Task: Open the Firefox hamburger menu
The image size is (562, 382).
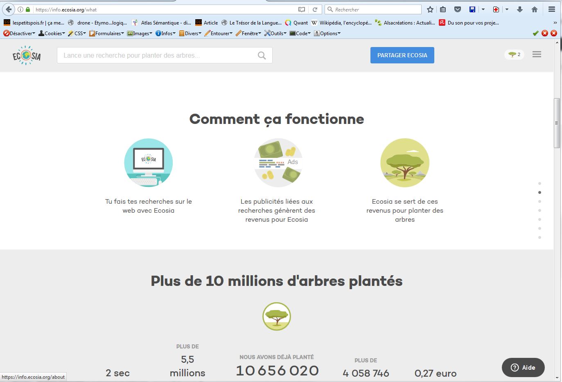Action: [552, 9]
